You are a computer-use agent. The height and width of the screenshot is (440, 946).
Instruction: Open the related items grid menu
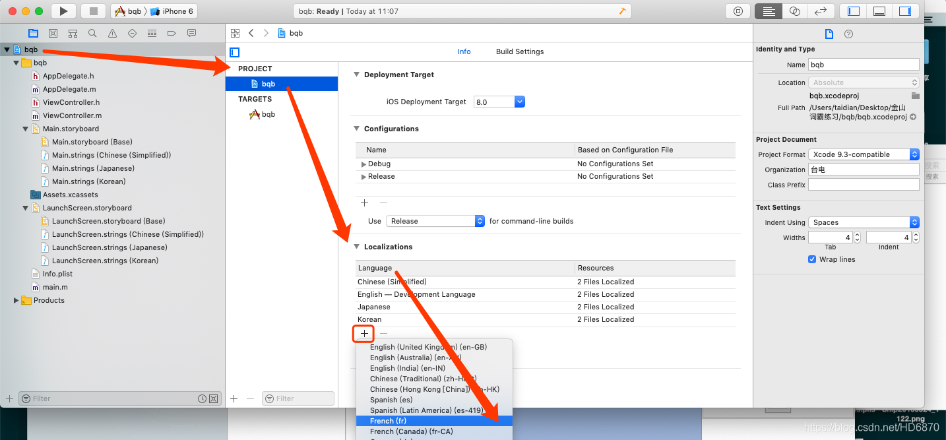click(235, 33)
